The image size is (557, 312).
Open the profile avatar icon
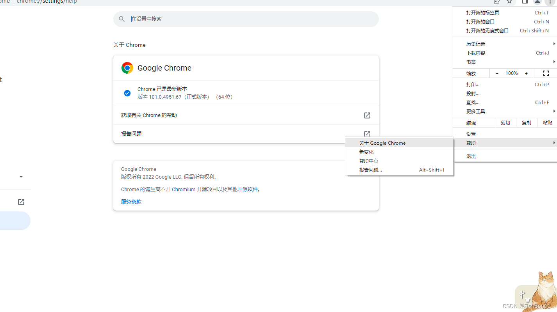(x=537, y=2)
